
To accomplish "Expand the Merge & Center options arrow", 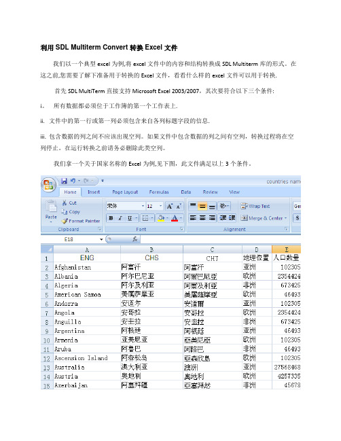I will point(285,218).
